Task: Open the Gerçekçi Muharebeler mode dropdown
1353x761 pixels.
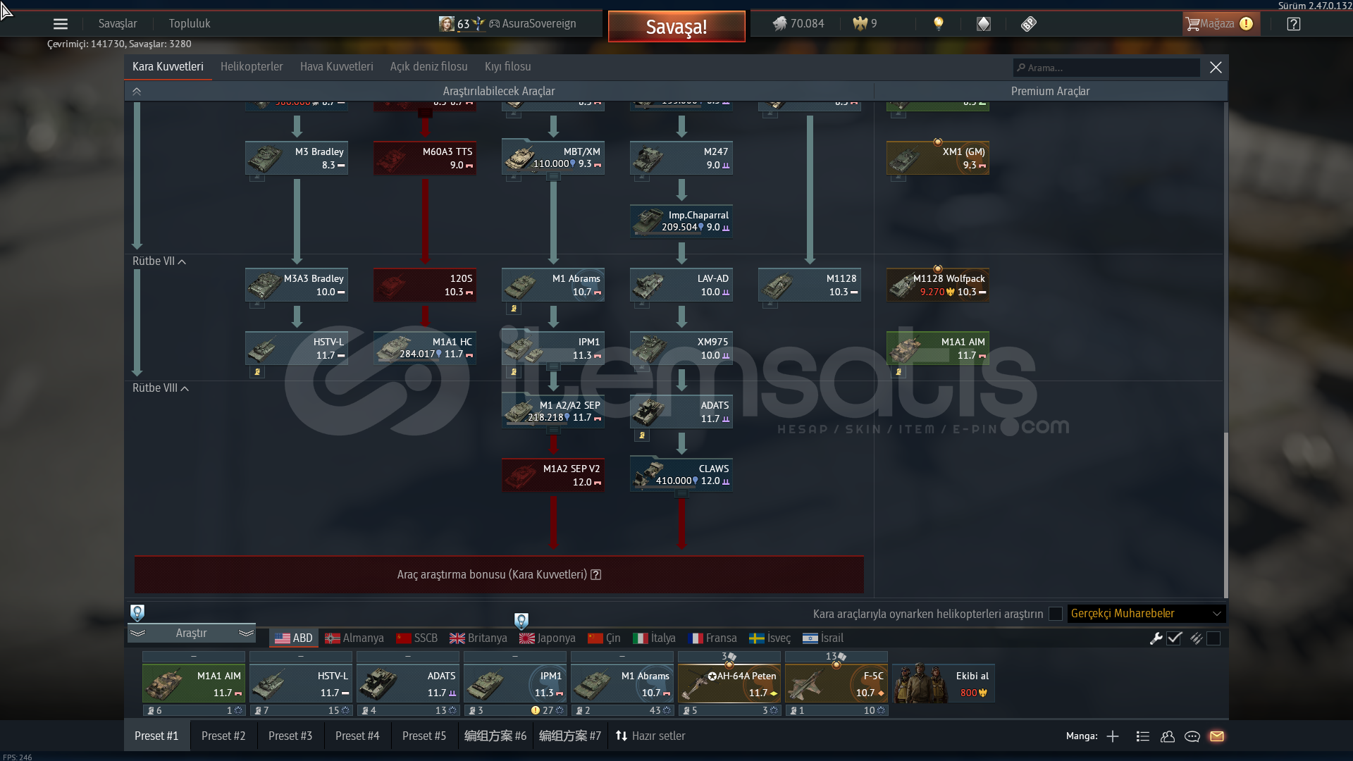Action: (1146, 614)
